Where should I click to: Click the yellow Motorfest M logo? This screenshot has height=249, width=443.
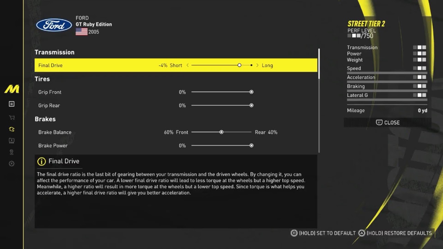click(11, 89)
